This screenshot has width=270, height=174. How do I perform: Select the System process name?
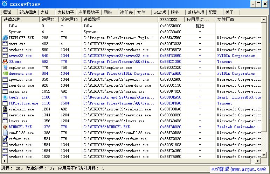click(x=15, y=32)
